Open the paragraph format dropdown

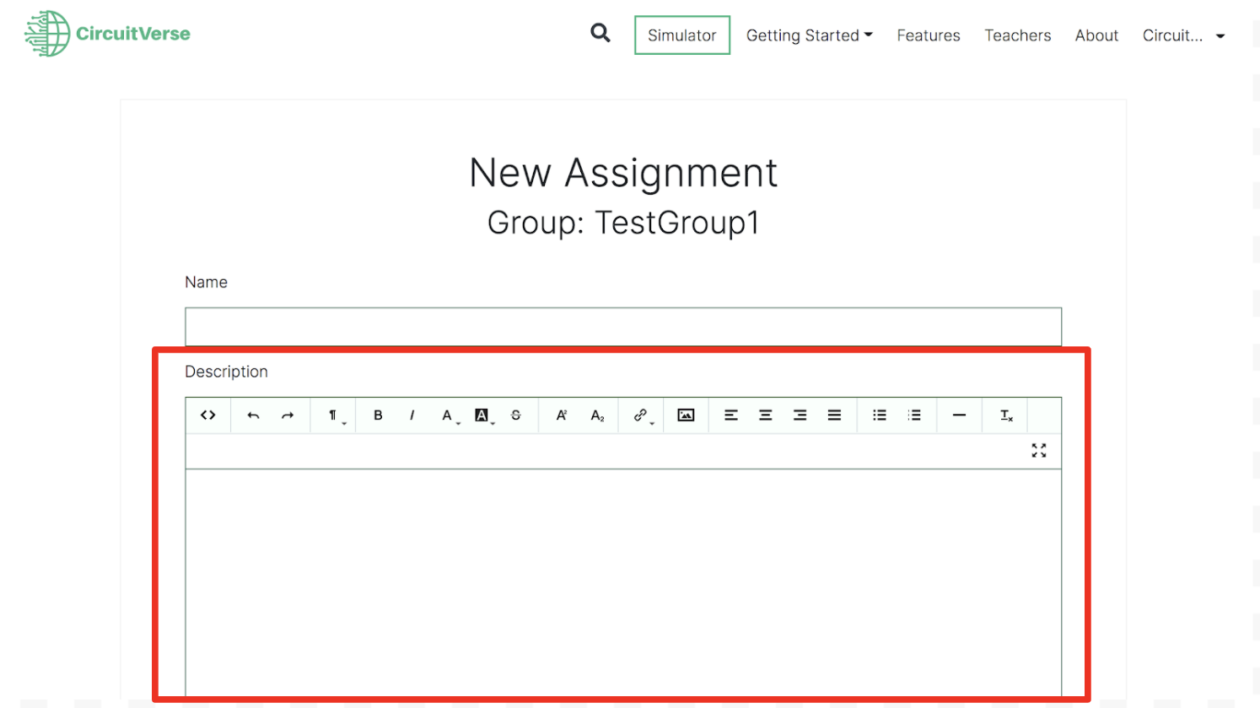coord(335,416)
